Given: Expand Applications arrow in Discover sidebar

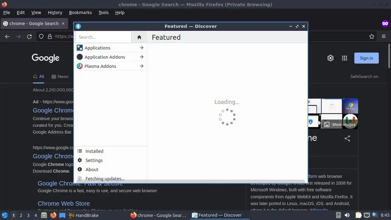Looking at the screenshot, I should pyautogui.click(x=141, y=48).
